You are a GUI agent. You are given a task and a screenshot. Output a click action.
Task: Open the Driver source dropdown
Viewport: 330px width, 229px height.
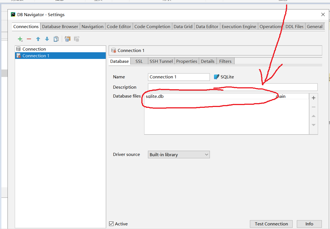[206, 154]
